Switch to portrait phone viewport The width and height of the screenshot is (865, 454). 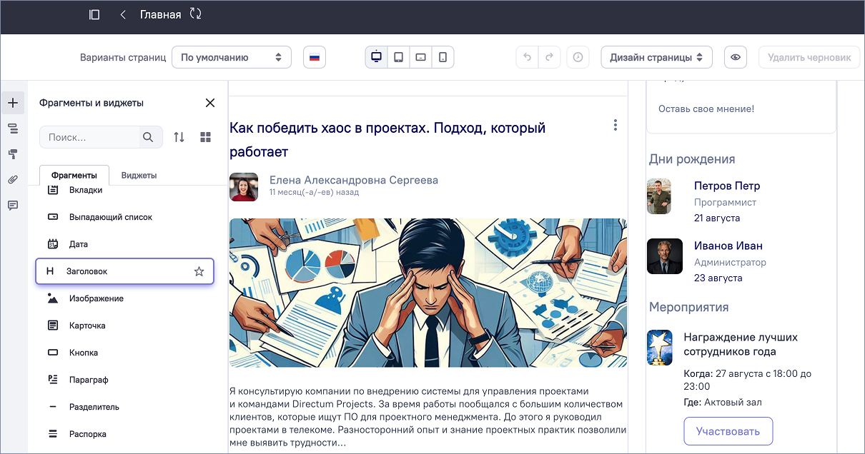coord(443,57)
